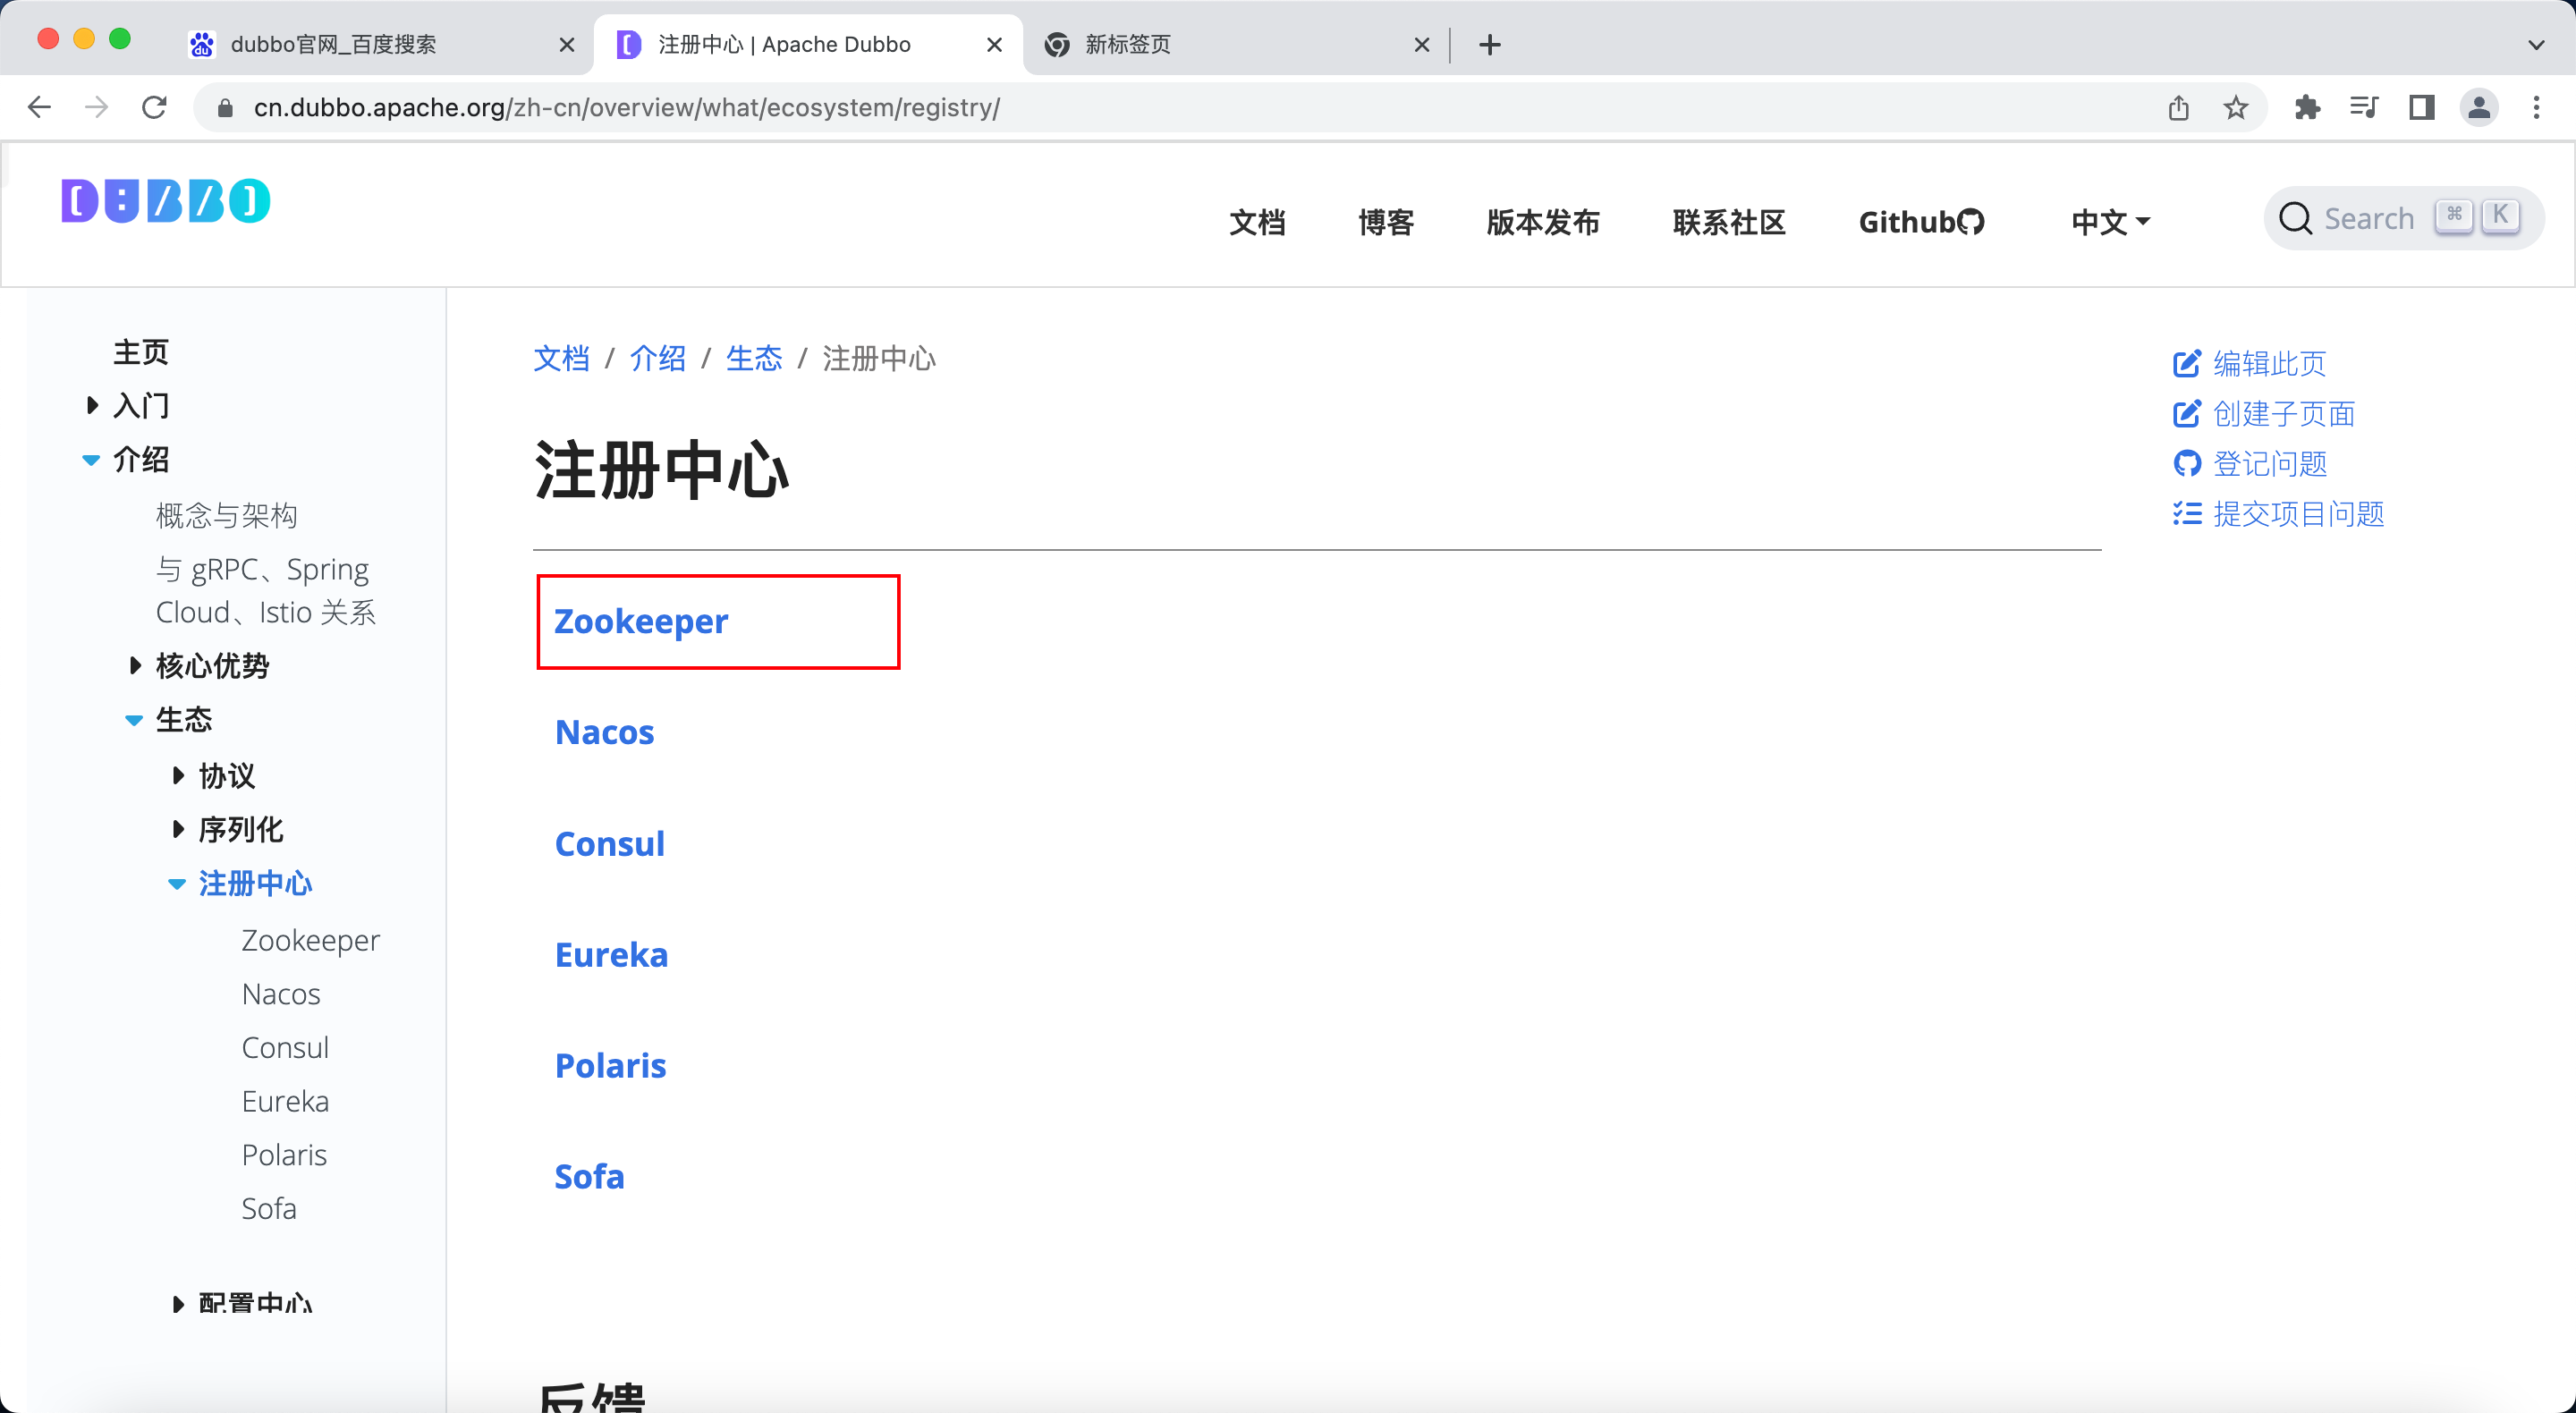Reload the page with refresh icon
2576x1413 pixels.
[x=154, y=107]
